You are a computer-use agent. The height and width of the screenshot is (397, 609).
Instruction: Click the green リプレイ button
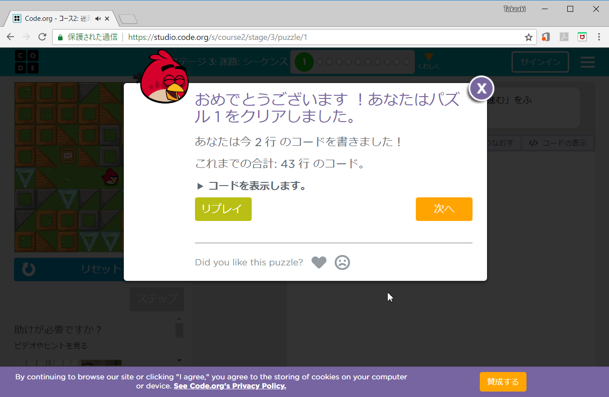tap(223, 209)
